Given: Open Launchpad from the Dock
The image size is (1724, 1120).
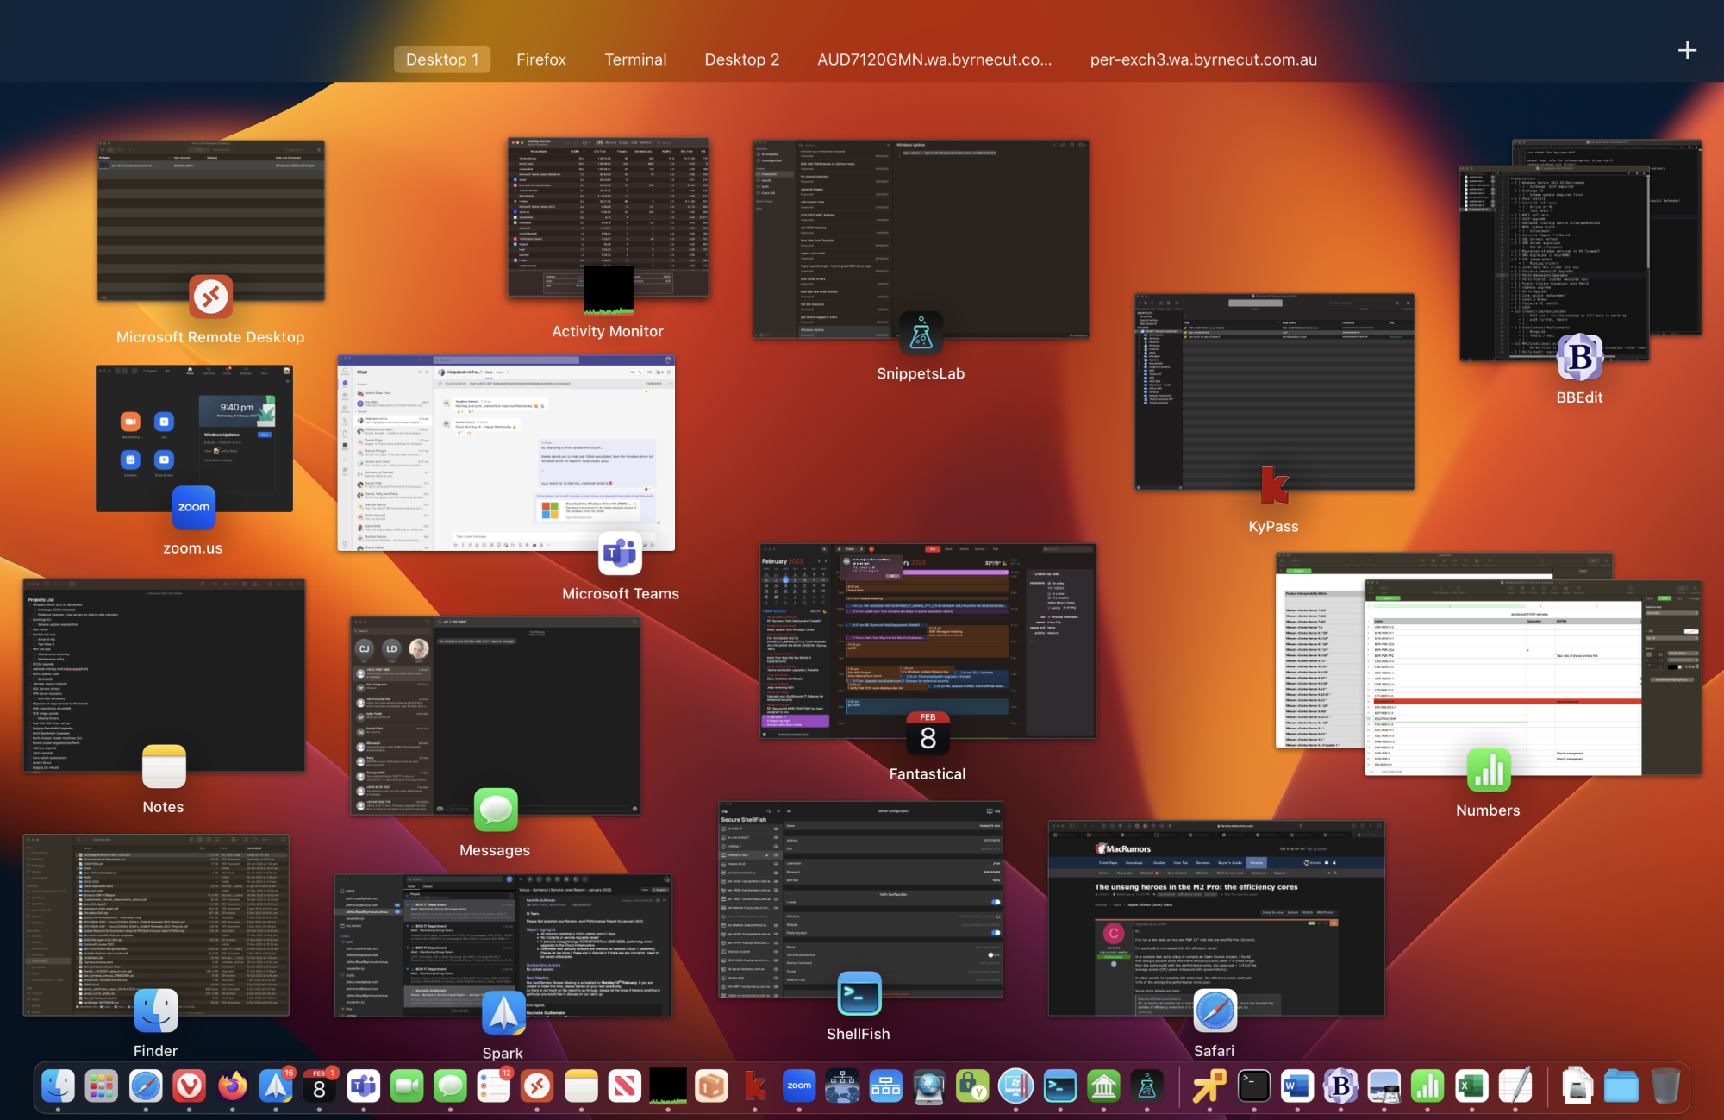Looking at the screenshot, I should 102,1086.
